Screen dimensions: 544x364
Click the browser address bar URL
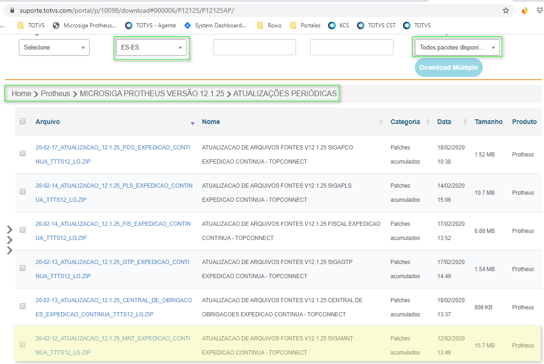click(x=127, y=10)
